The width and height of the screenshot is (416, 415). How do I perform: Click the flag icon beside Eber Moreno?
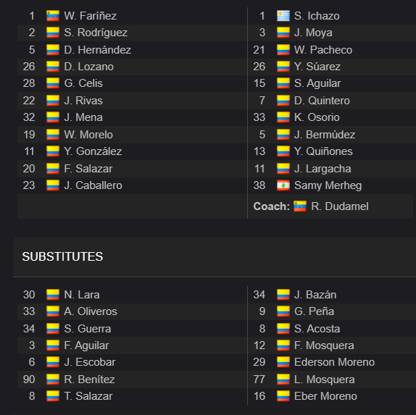[283, 396]
